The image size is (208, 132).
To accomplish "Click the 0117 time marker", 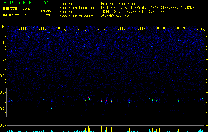I will click(141, 28).
